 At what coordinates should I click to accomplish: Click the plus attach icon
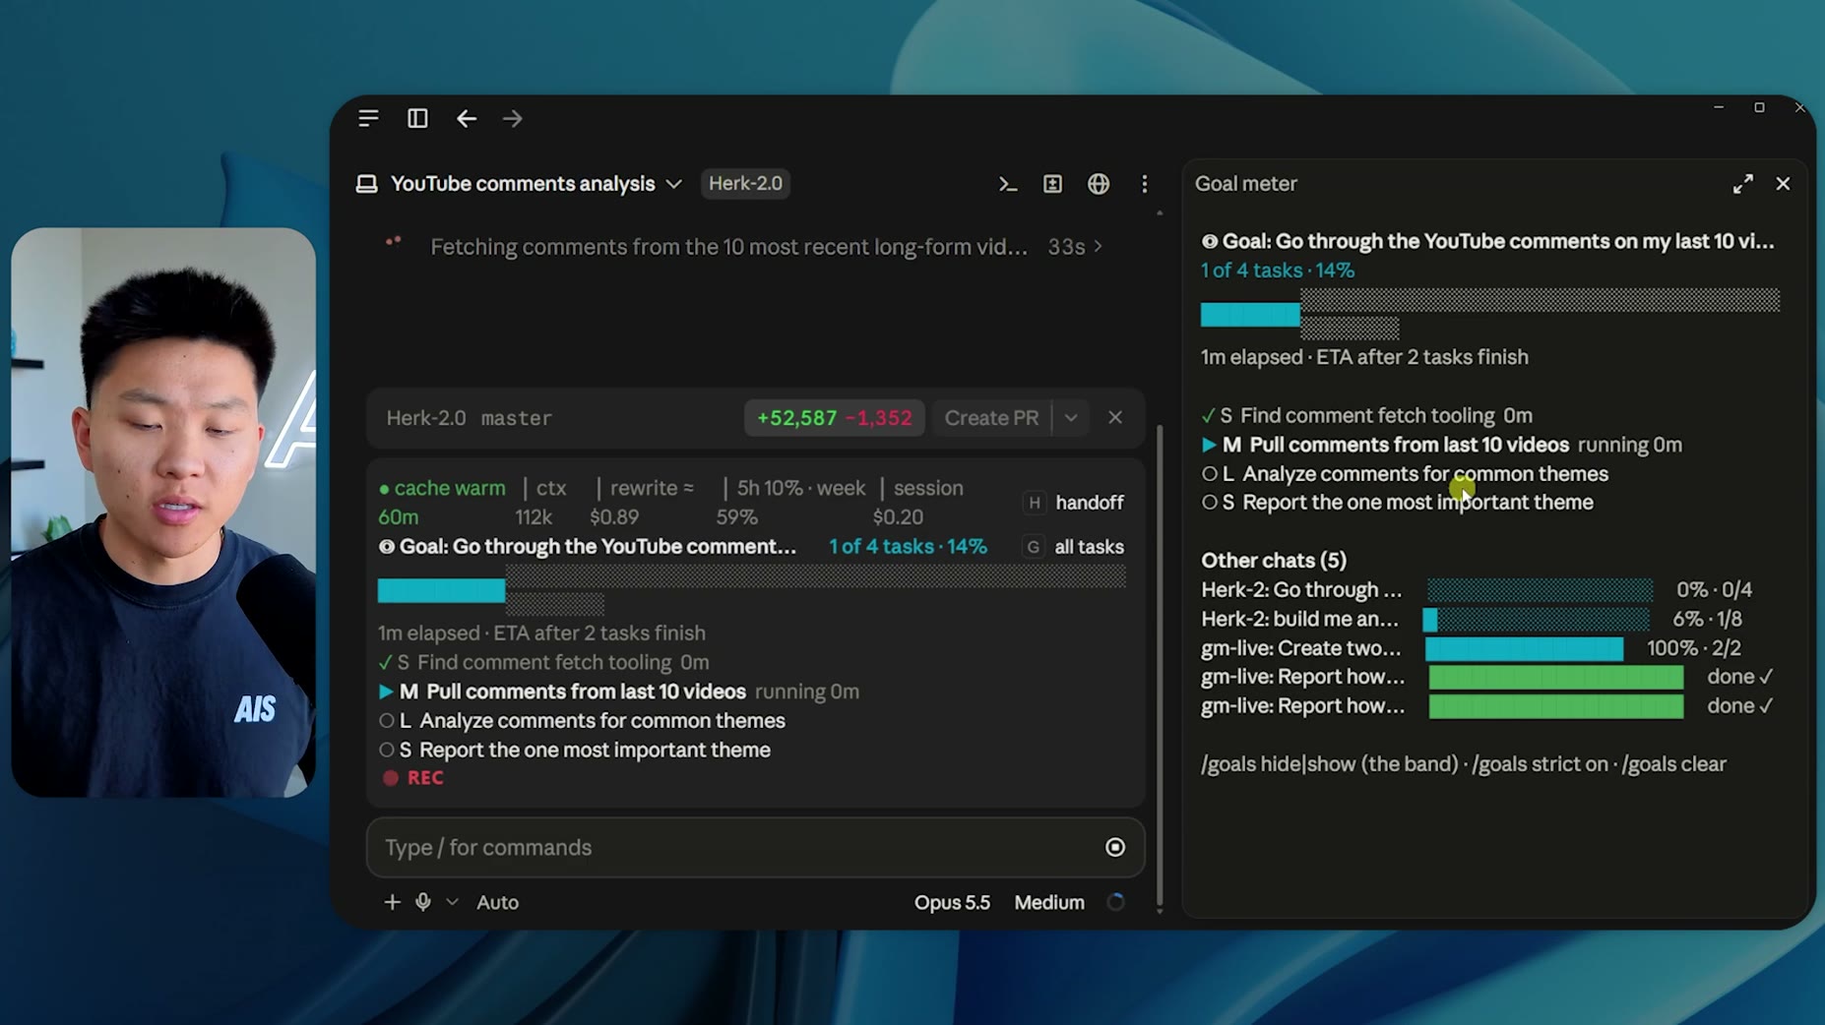pyautogui.click(x=392, y=902)
